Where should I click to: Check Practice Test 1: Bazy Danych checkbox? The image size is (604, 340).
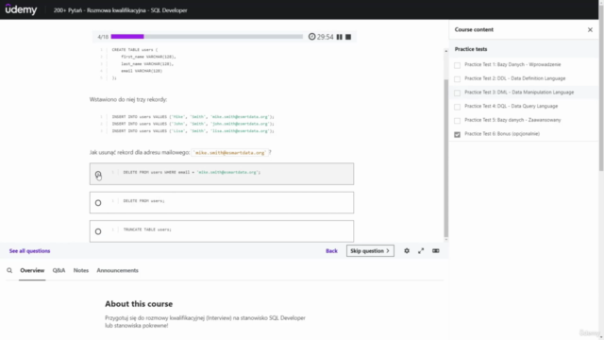point(457,65)
